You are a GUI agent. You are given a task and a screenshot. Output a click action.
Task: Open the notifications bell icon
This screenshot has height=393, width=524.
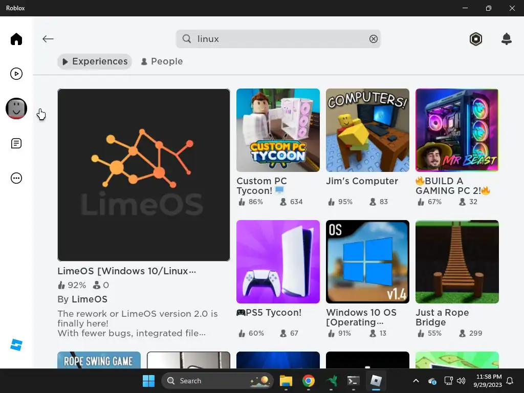point(506,39)
